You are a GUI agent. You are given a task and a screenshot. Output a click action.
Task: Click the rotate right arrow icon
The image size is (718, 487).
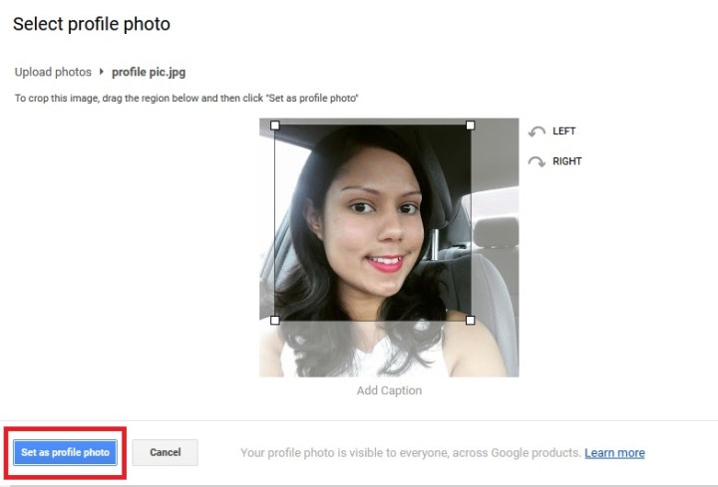[x=537, y=161]
